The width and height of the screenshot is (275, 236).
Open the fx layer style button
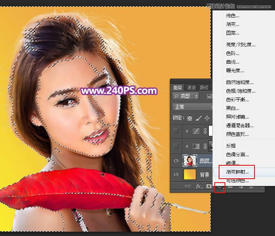199,186
